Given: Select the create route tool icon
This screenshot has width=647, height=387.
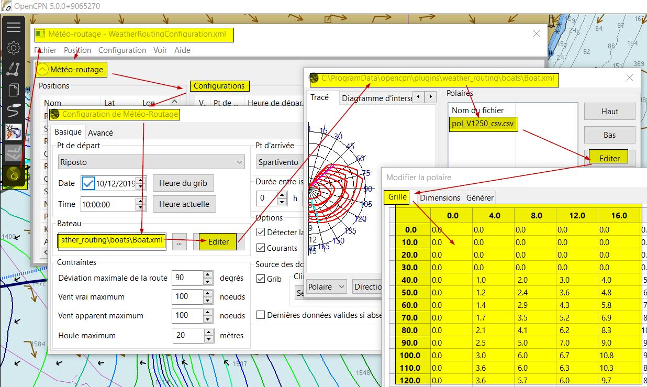Looking at the screenshot, I should [14, 69].
